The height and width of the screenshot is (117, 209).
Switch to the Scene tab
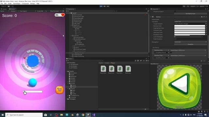tap(4, 9)
